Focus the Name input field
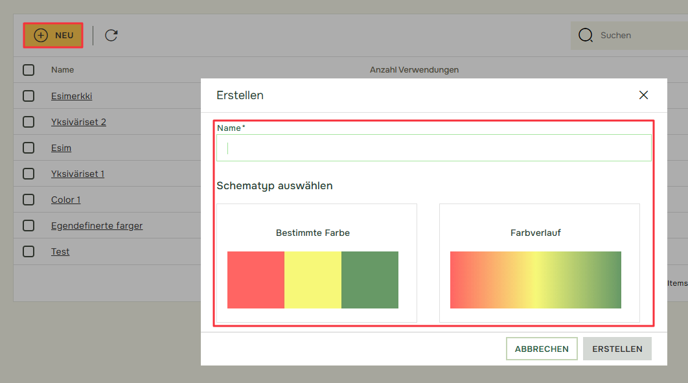The height and width of the screenshot is (383, 688). click(434, 148)
